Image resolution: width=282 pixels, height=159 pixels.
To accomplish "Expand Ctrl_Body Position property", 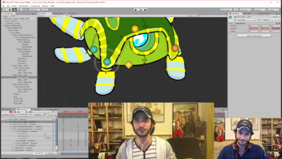I will click(x=7, y=120).
